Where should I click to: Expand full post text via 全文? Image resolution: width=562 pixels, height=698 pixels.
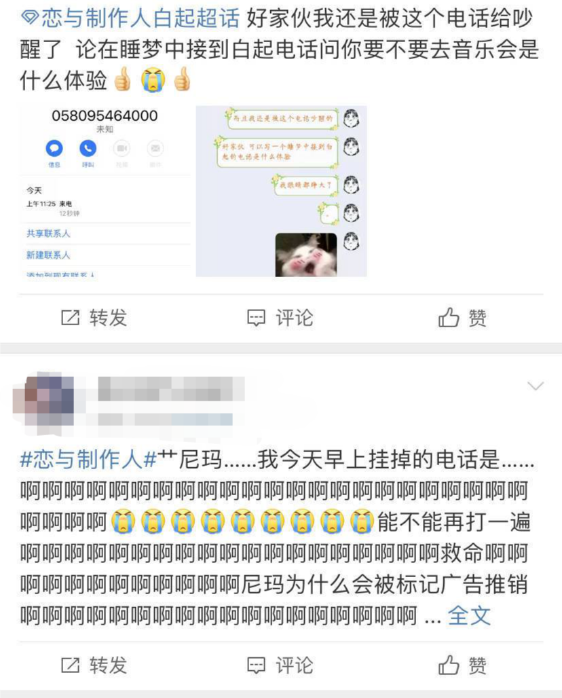[x=469, y=616]
